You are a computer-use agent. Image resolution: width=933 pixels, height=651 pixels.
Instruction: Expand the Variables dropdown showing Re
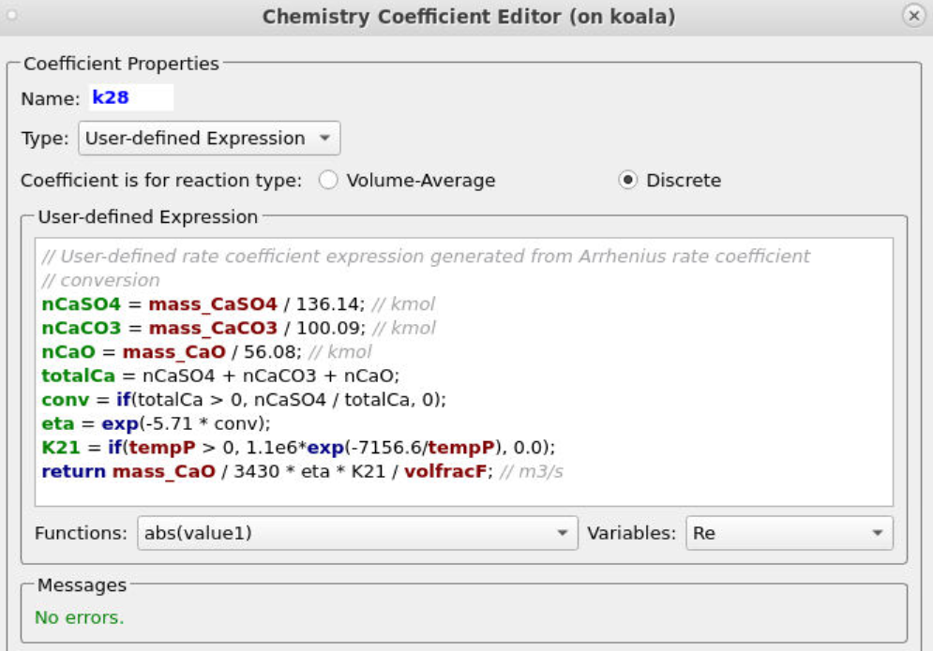point(789,533)
